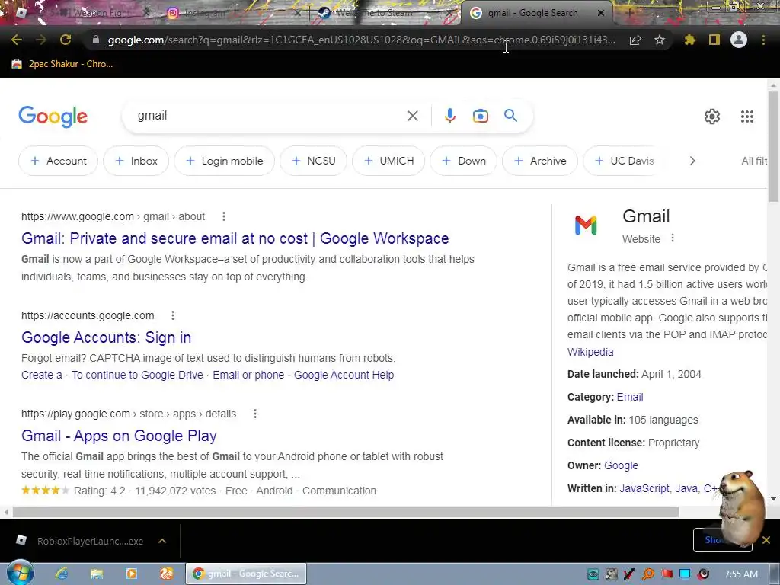Open more options beside Gmail Website label
The width and height of the screenshot is (780, 585).
point(673,238)
